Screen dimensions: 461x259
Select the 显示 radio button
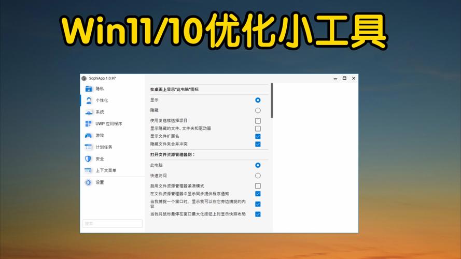pyautogui.click(x=258, y=100)
